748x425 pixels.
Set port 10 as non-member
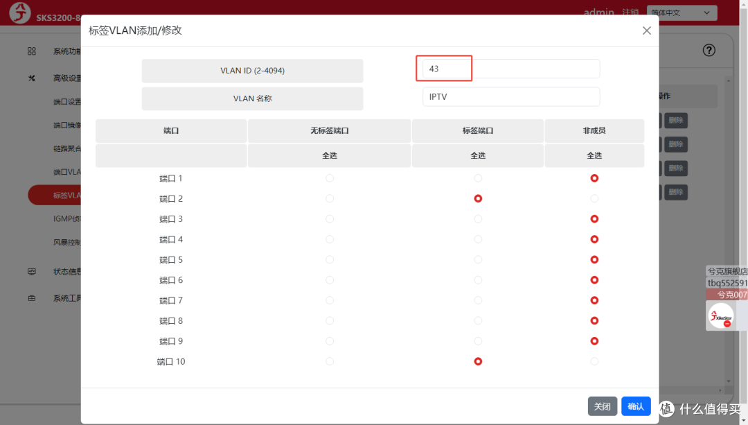594,361
